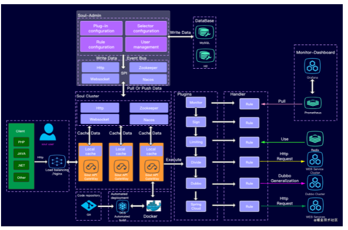This screenshot has width=348, height=230.
Task: Select the Spring Cloud plugin box
Action: (x=196, y=206)
